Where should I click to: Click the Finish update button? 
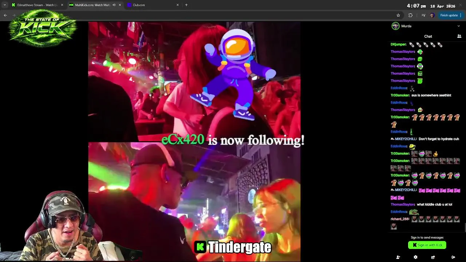click(x=451, y=15)
